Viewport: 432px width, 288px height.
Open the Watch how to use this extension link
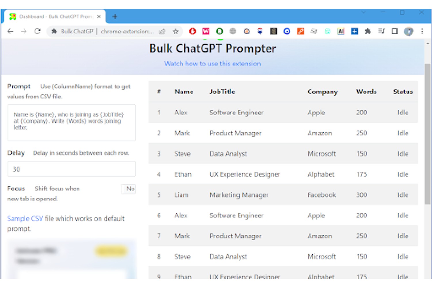tap(213, 64)
